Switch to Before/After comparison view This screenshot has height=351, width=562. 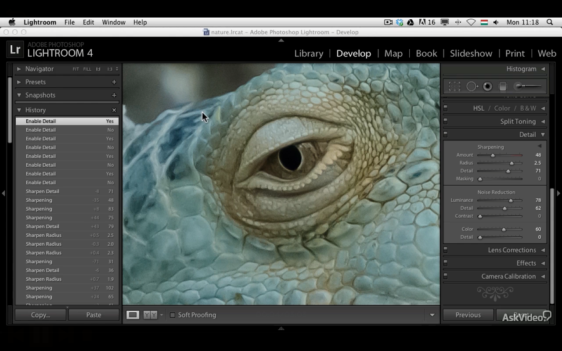150,315
